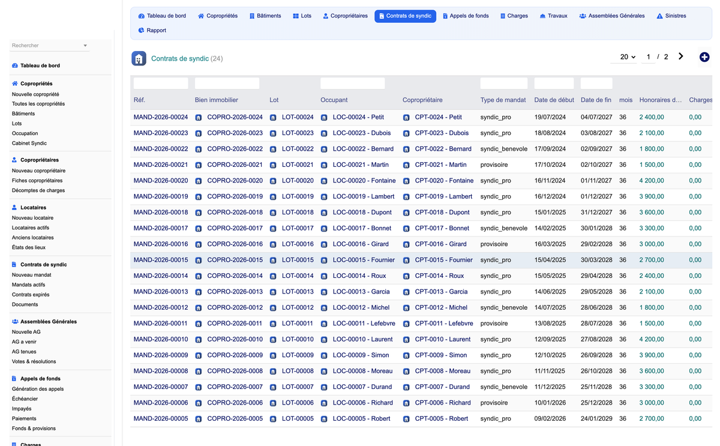
Task: Open the Rapport tab
Action: pos(152,31)
